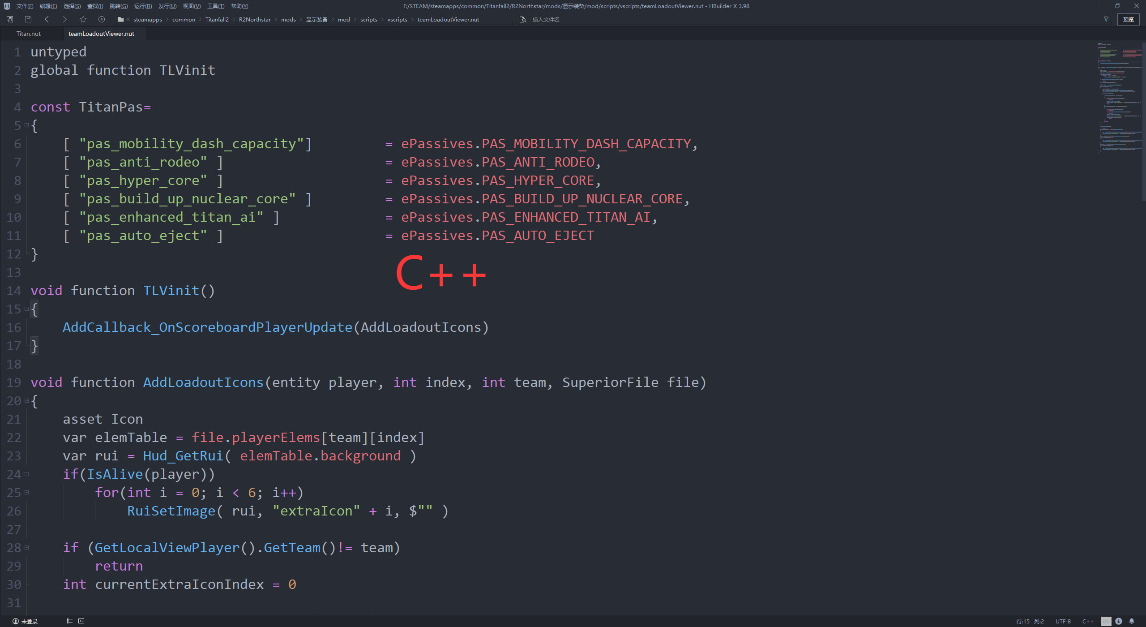Toggle the highlighted sync icon in status bar

(x=1106, y=621)
